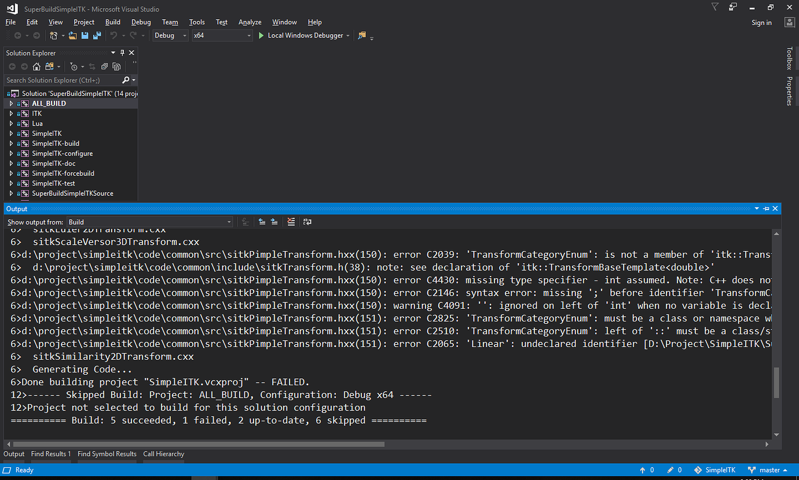Image resolution: width=799 pixels, height=480 pixels.
Task: Expand the ITK project node
Action: 11,113
